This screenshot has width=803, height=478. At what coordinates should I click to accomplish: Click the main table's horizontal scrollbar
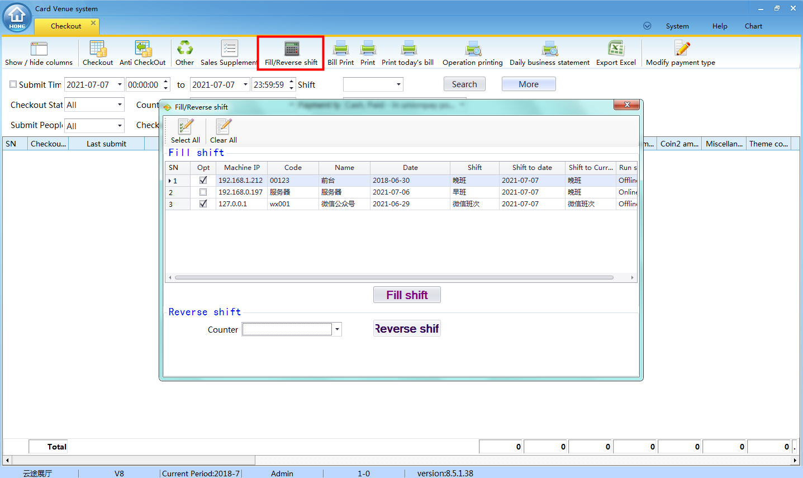point(133,460)
